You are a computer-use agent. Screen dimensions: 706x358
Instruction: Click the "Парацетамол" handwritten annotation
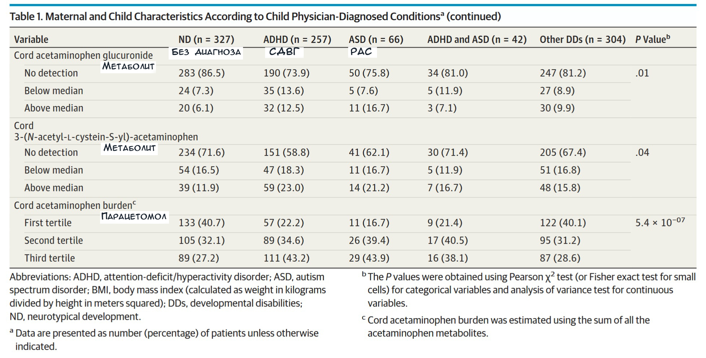[x=134, y=217]
